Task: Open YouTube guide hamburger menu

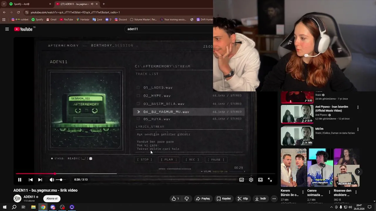Action: (7, 29)
